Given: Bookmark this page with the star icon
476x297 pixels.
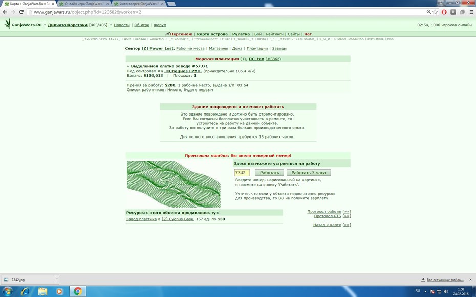Looking at the screenshot, I should (x=435, y=12).
